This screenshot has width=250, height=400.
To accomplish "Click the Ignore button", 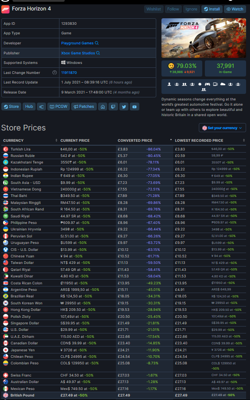I will [x=191, y=9].
